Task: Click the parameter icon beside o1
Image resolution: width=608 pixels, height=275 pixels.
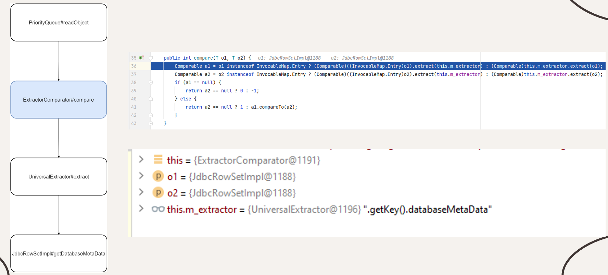Action: (x=158, y=176)
